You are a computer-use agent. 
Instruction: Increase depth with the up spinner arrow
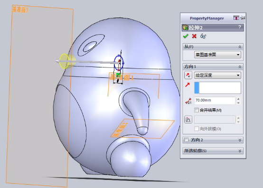click(x=238, y=99)
